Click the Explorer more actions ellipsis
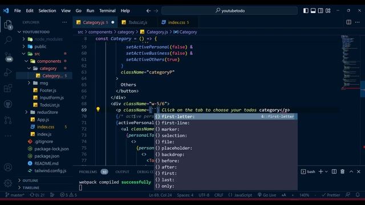 pos(64,22)
